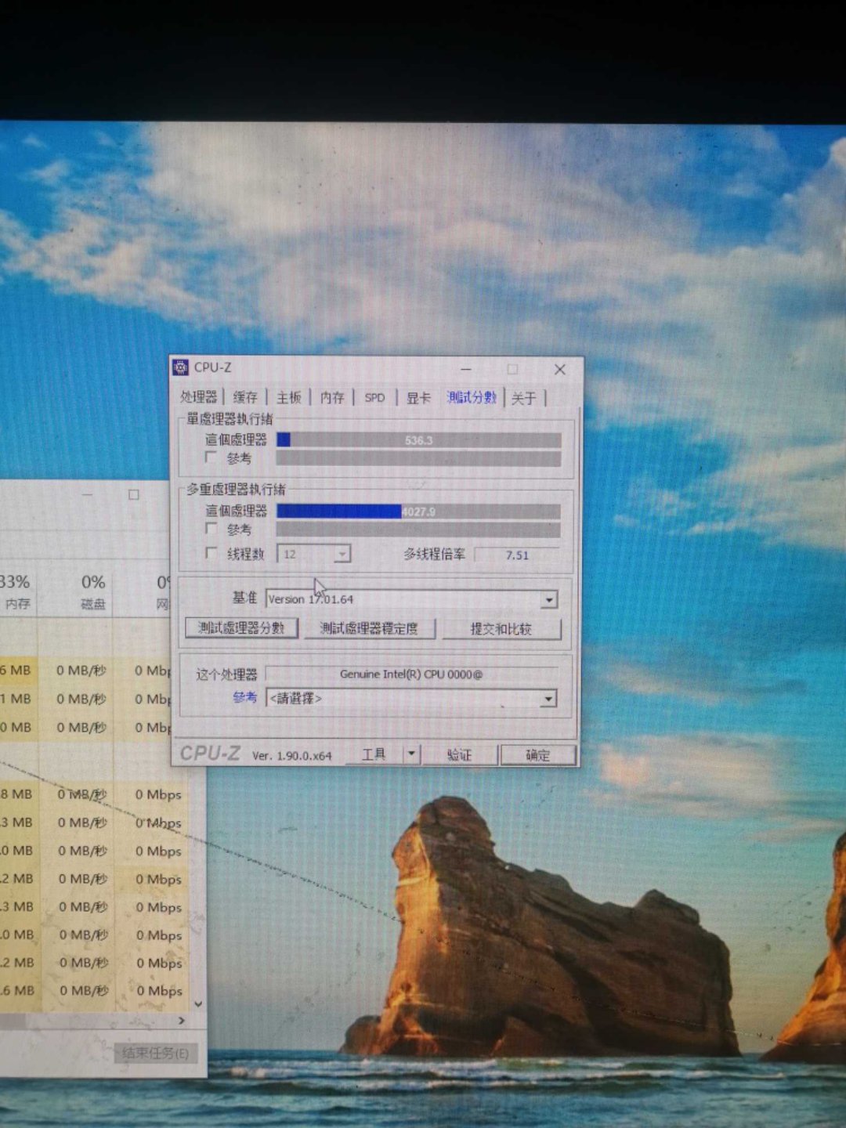Click 结束任务(E) button in Task Manager

click(x=155, y=1054)
